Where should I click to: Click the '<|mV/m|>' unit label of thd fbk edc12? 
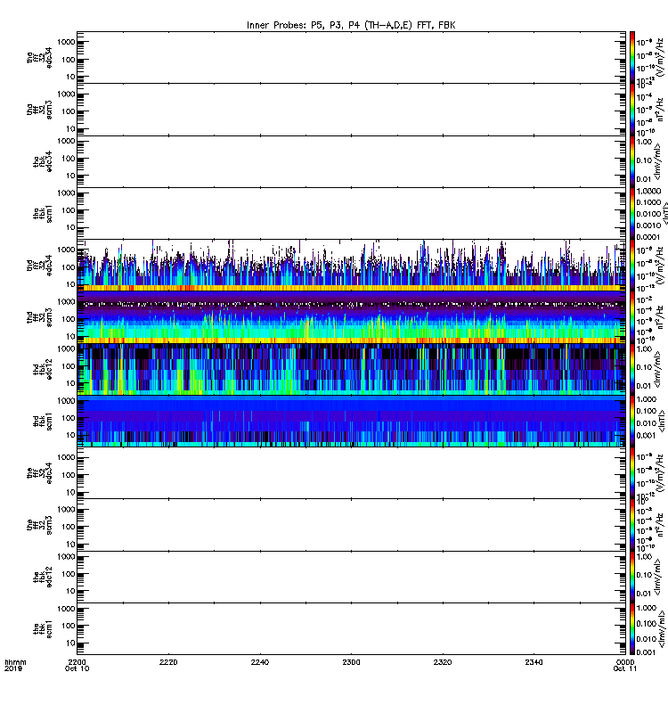tap(658, 369)
